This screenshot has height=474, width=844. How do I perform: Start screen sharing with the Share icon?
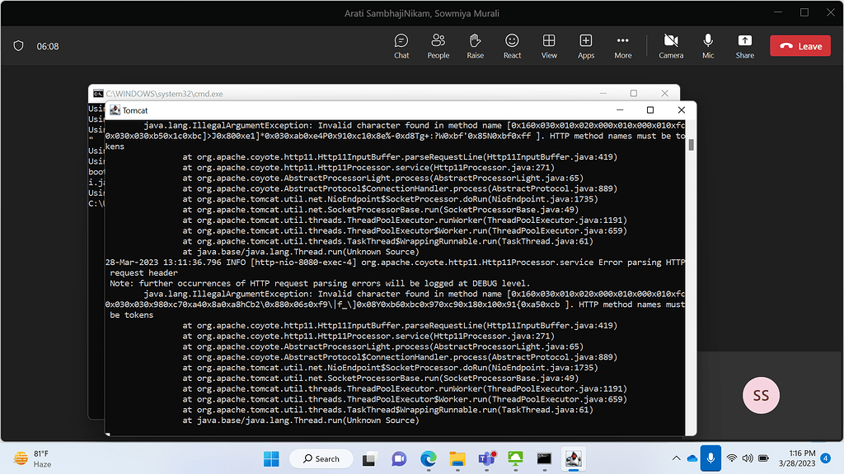[744, 45]
